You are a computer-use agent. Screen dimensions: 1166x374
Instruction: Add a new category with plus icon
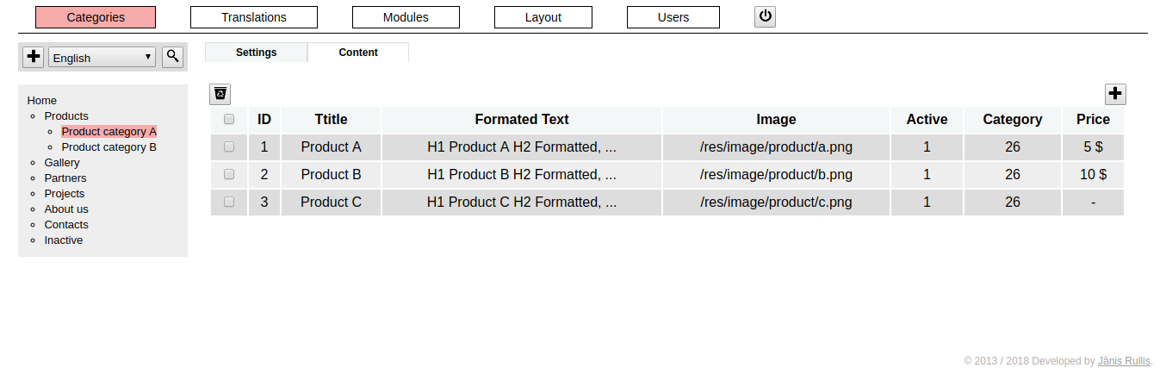[34, 57]
